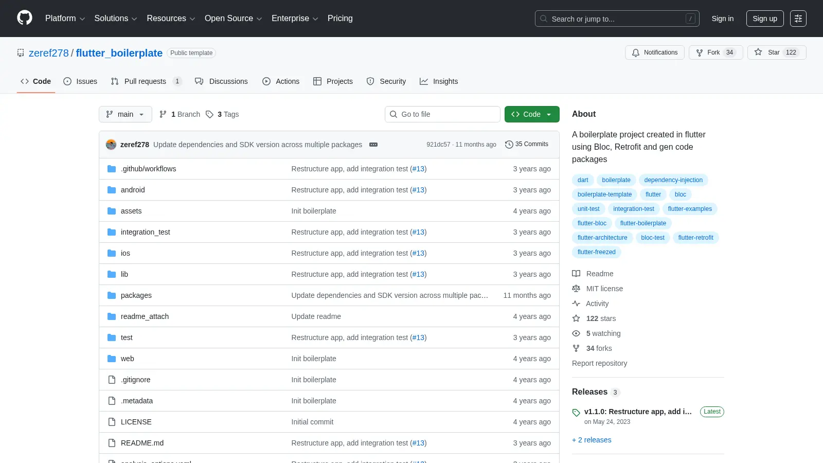Open the Readme link in About
This screenshot has width=823, height=463.
click(x=593, y=274)
